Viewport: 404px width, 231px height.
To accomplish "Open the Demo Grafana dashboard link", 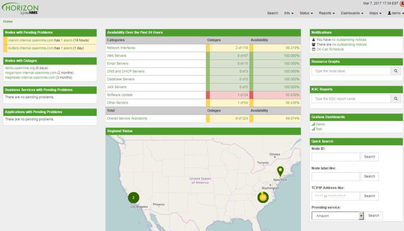I will [320, 124].
